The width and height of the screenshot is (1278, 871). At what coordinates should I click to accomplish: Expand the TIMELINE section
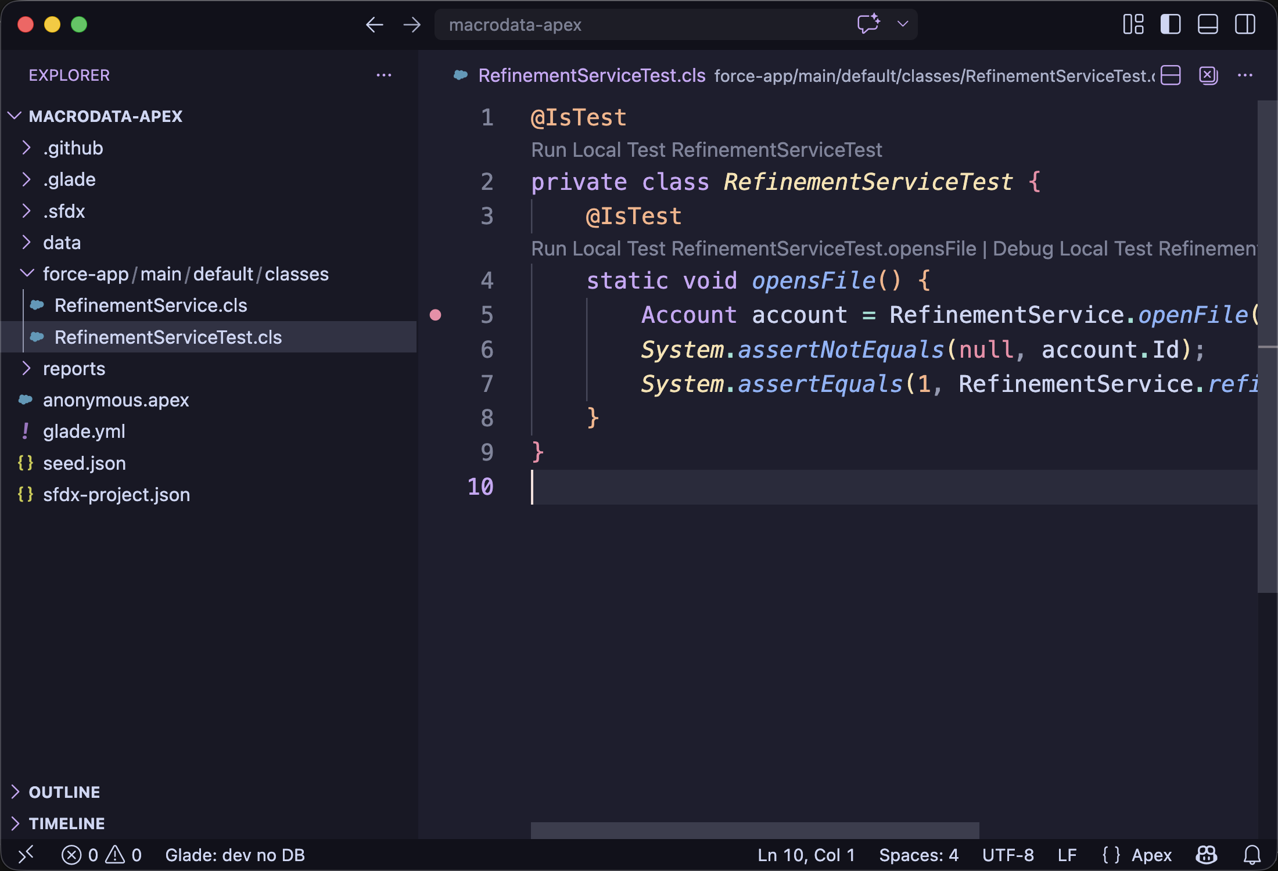67,823
